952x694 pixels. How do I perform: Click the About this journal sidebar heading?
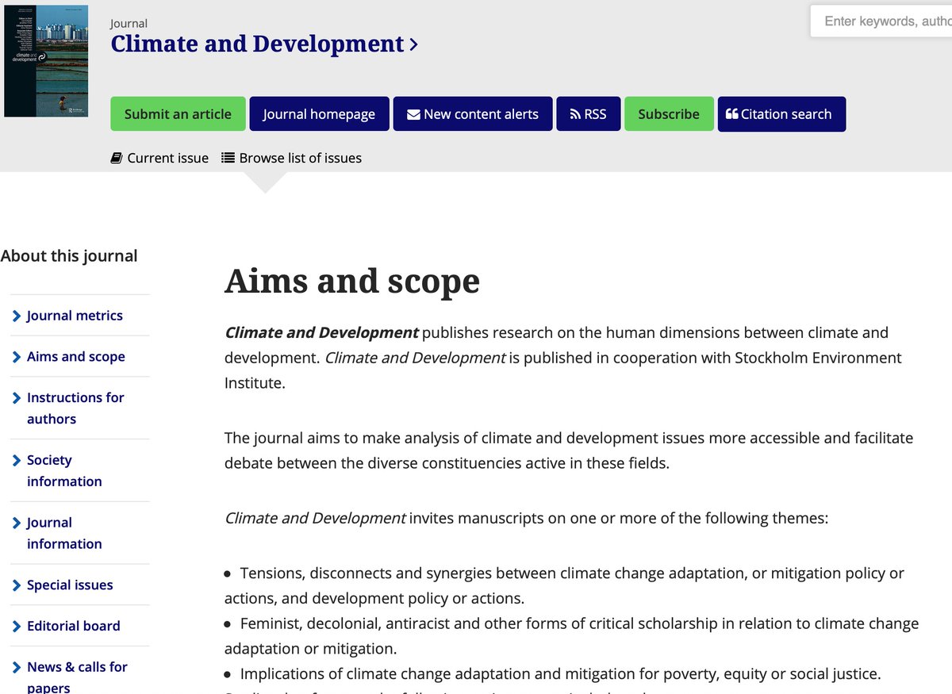click(69, 256)
